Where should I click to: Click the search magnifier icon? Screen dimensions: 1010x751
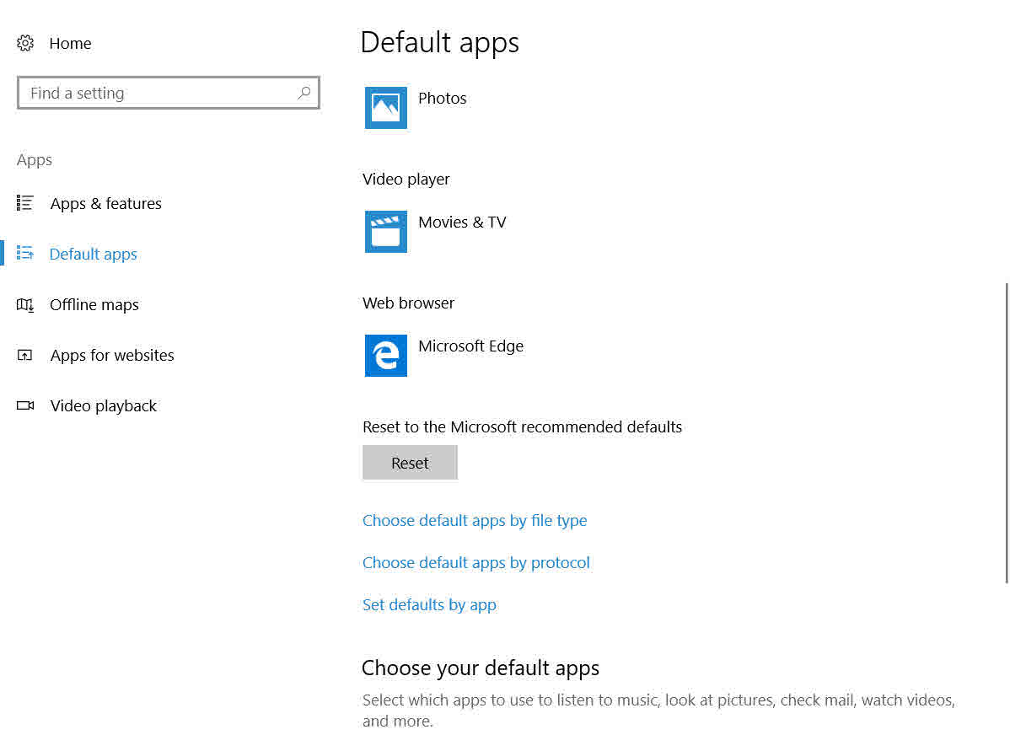click(x=304, y=93)
